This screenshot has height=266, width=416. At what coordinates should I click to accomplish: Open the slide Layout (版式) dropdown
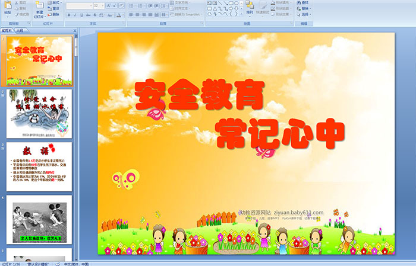pos(55,2)
